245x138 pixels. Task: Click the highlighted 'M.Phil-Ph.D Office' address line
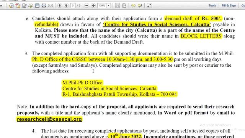pyautogui.click(x=82, y=83)
